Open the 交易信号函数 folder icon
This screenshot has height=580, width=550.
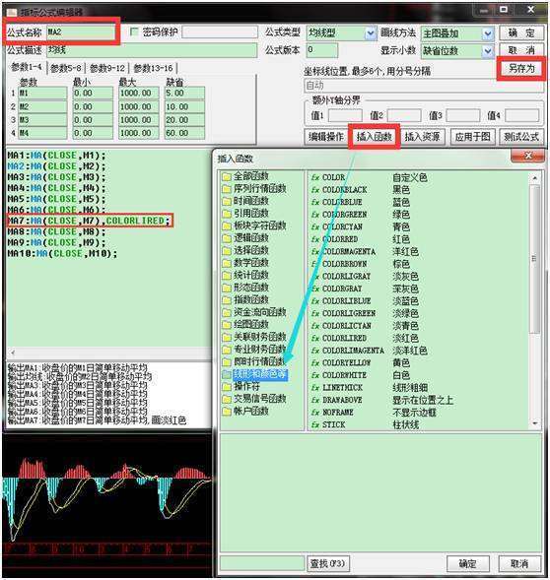[x=227, y=399]
